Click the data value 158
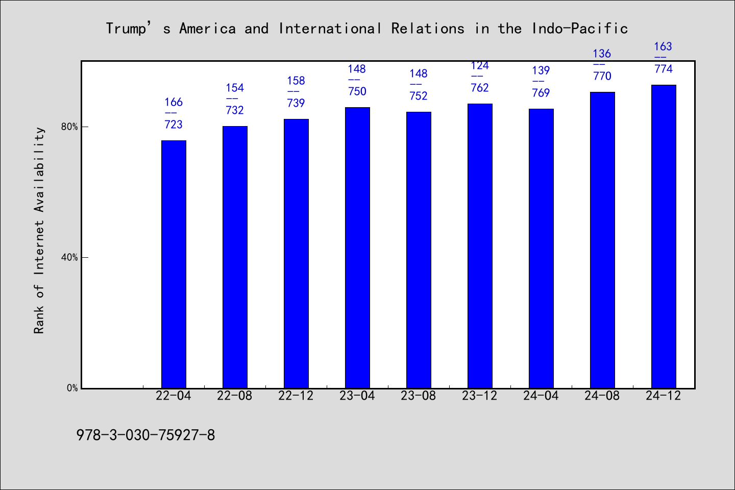This screenshot has width=735, height=490. tap(296, 81)
